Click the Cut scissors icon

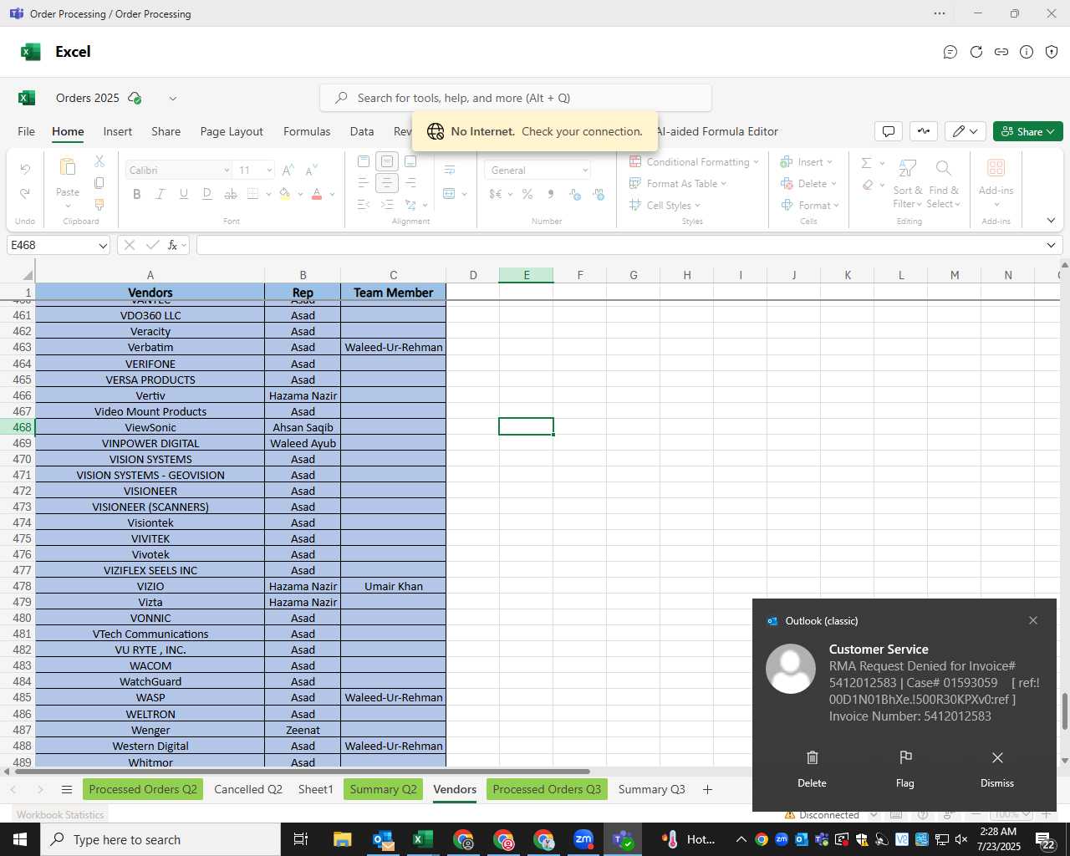coord(99,161)
